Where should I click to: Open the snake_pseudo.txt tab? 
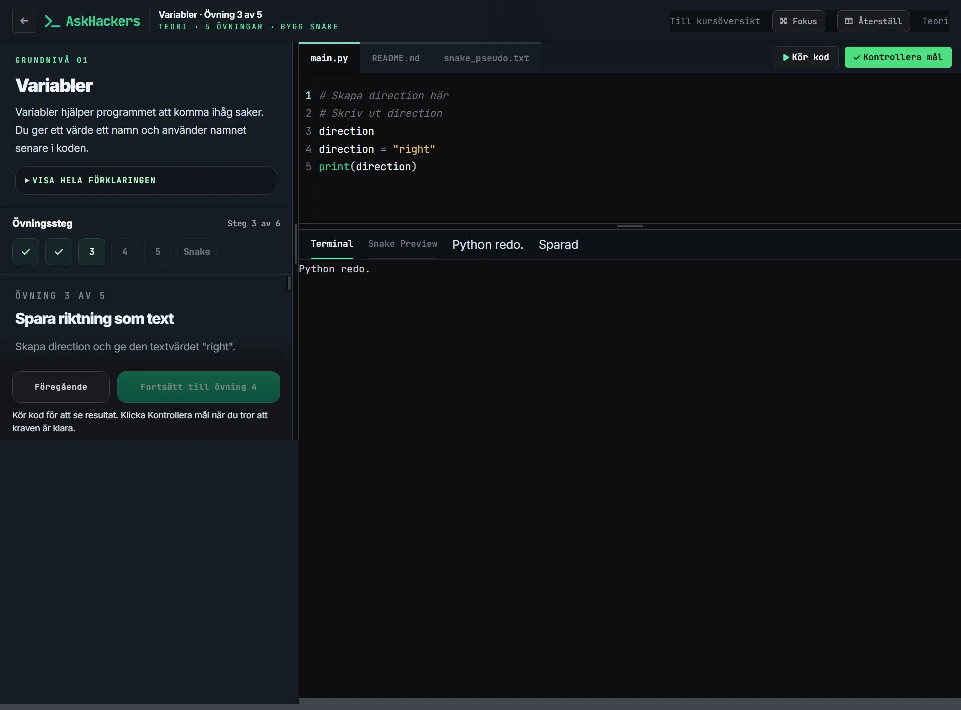(487, 58)
